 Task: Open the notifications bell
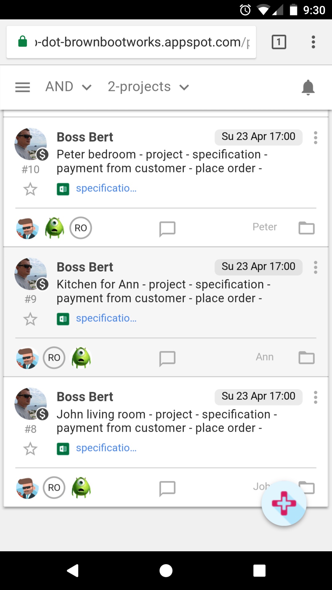[308, 87]
